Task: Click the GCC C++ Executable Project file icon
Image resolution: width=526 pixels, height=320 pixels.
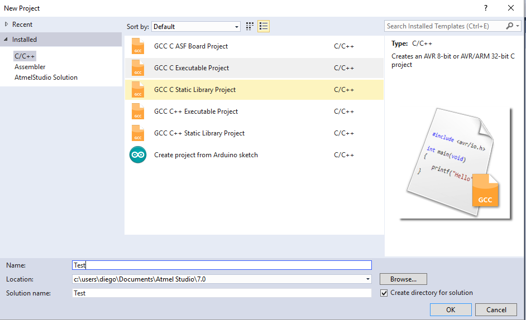Action: 138,111
